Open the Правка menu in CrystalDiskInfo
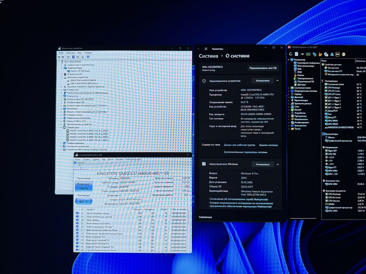The width and height of the screenshot is (366, 274). [x=86, y=159]
